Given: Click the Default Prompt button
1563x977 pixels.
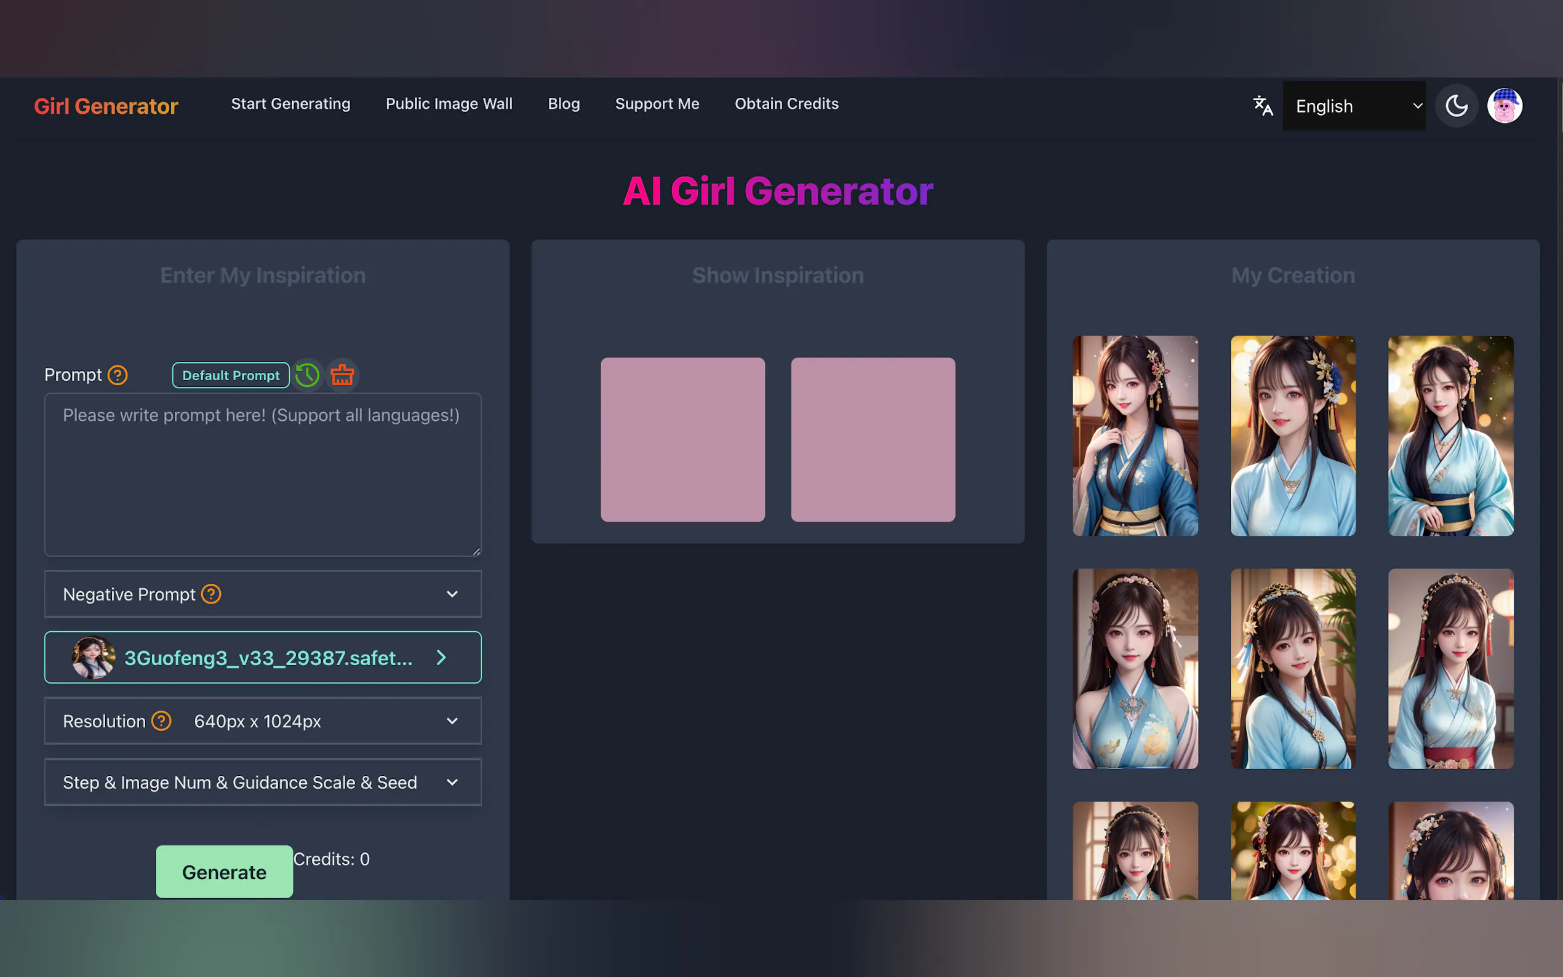Looking at the screenshot, I should 231,375.
